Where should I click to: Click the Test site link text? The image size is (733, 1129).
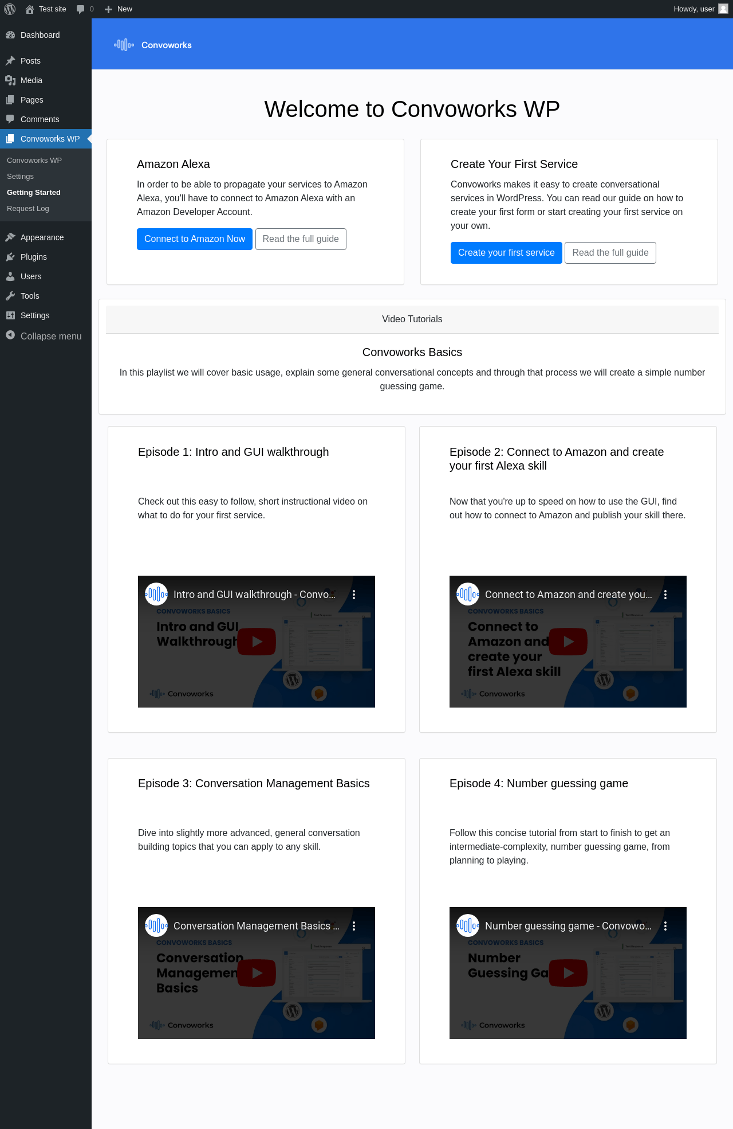(x=53, y=9)
